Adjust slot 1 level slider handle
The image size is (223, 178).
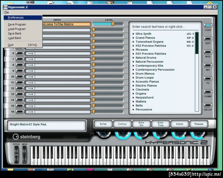pyautogui.click(x=113, y=24)
